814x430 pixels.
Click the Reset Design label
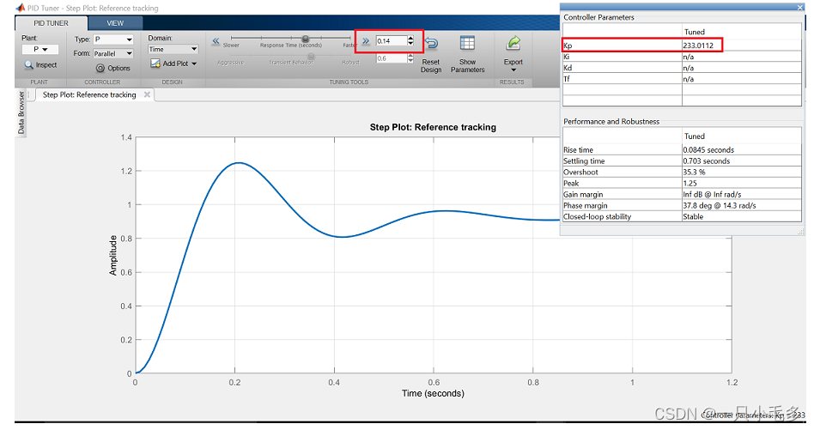click(431, 66)
